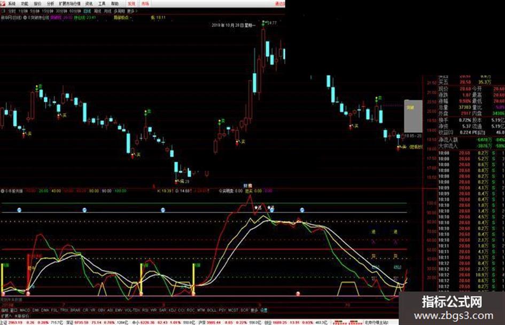The width and height of the screenshot is (505, 325).
Task: Select the ASI indicator tab
Action: click(110, 310)
